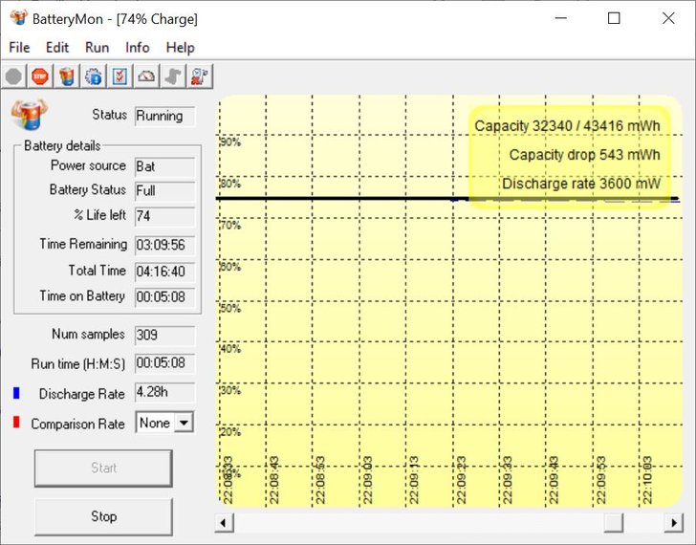Click the Battery Status field showing Full

click(164, 191)
